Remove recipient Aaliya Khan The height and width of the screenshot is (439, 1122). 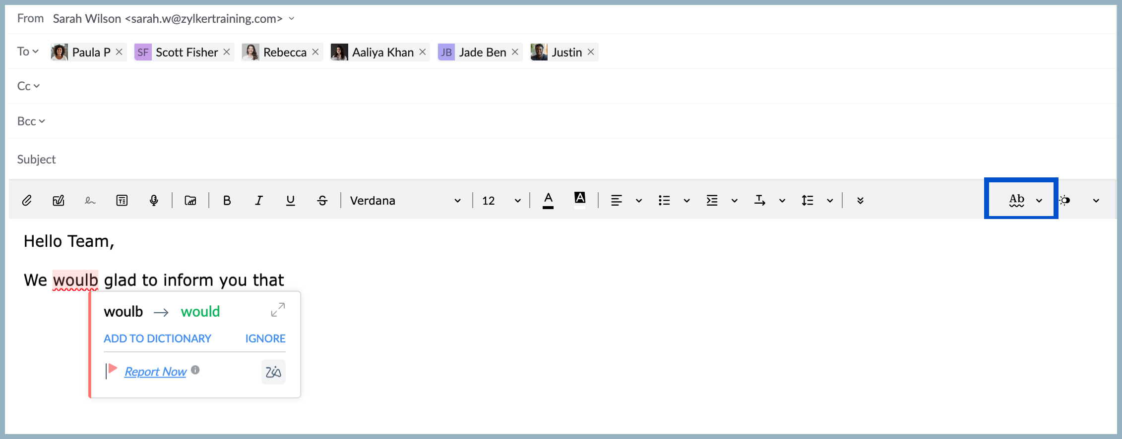(x=423, y=52)
